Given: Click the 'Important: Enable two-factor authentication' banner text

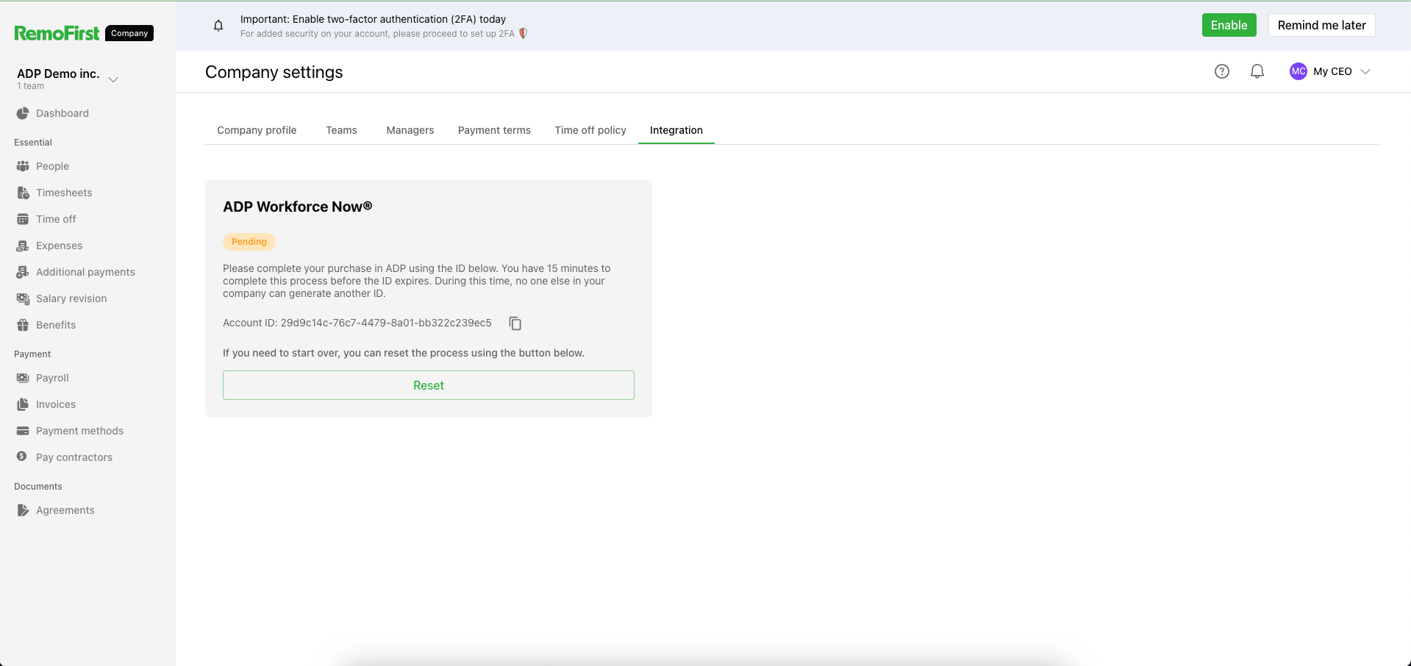Looking at the screenshot, I should pyautogui.click(x=373, y=19).
